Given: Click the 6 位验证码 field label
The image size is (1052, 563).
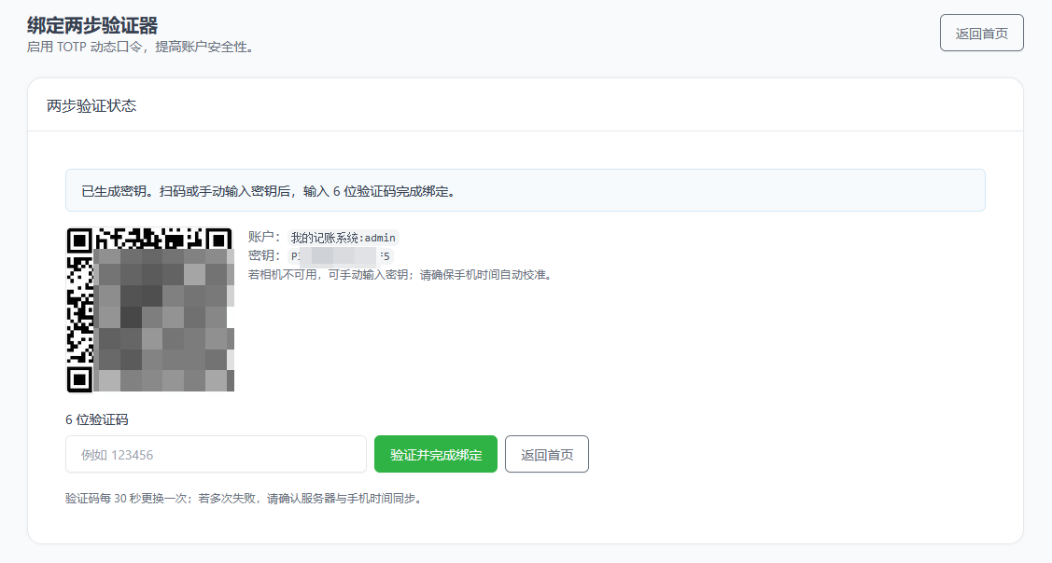Looking at the screenshot, I should point(97,419).
